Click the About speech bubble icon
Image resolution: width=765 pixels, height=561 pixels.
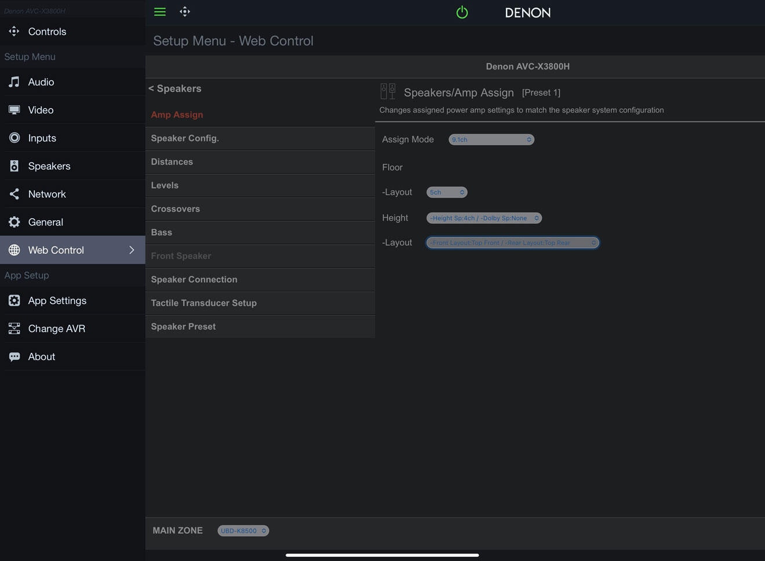tap(14, 356)
